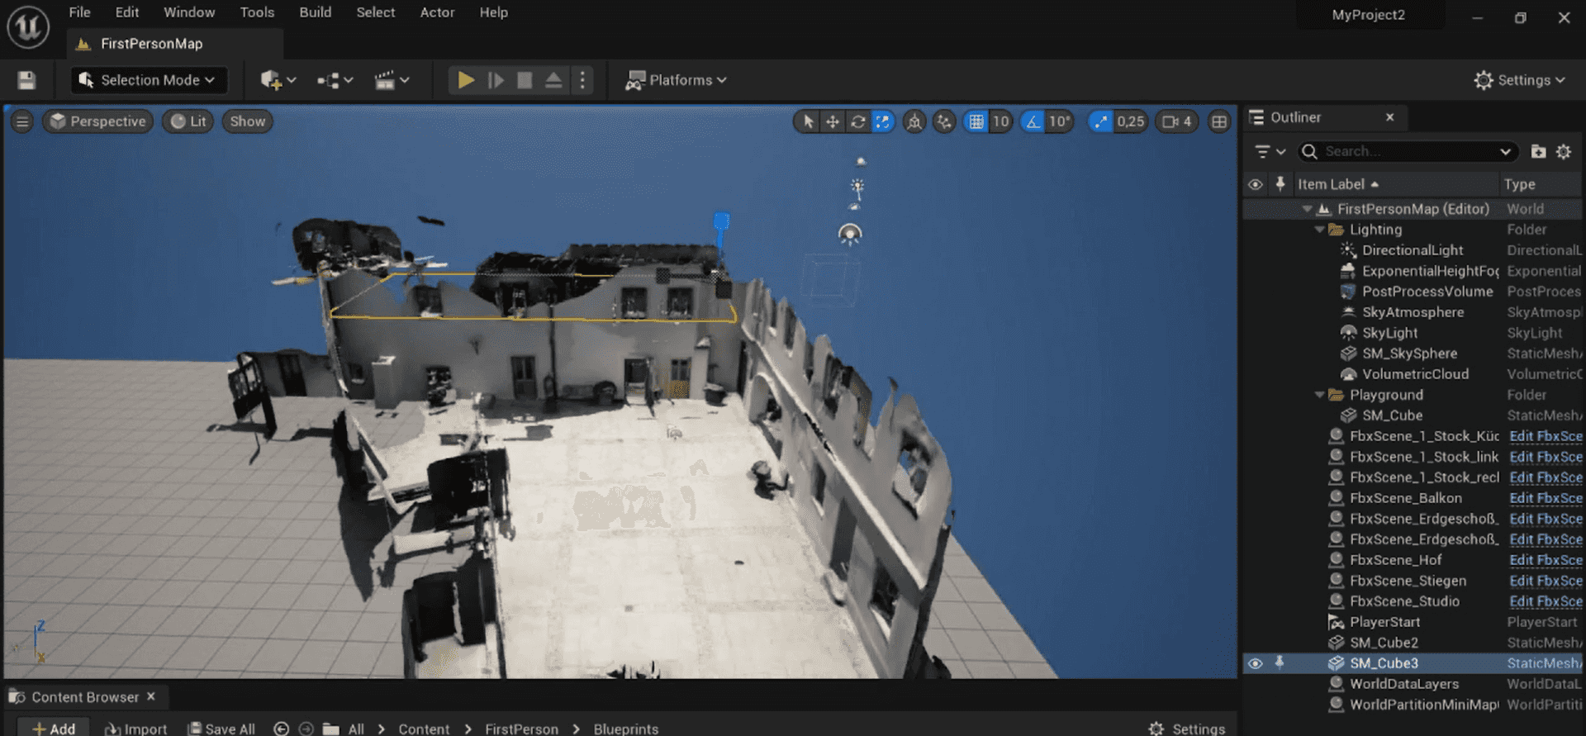The image size is (1586, 736).
Task: Set rotation snap angle 10°
Action: [x=1060, y=121]
